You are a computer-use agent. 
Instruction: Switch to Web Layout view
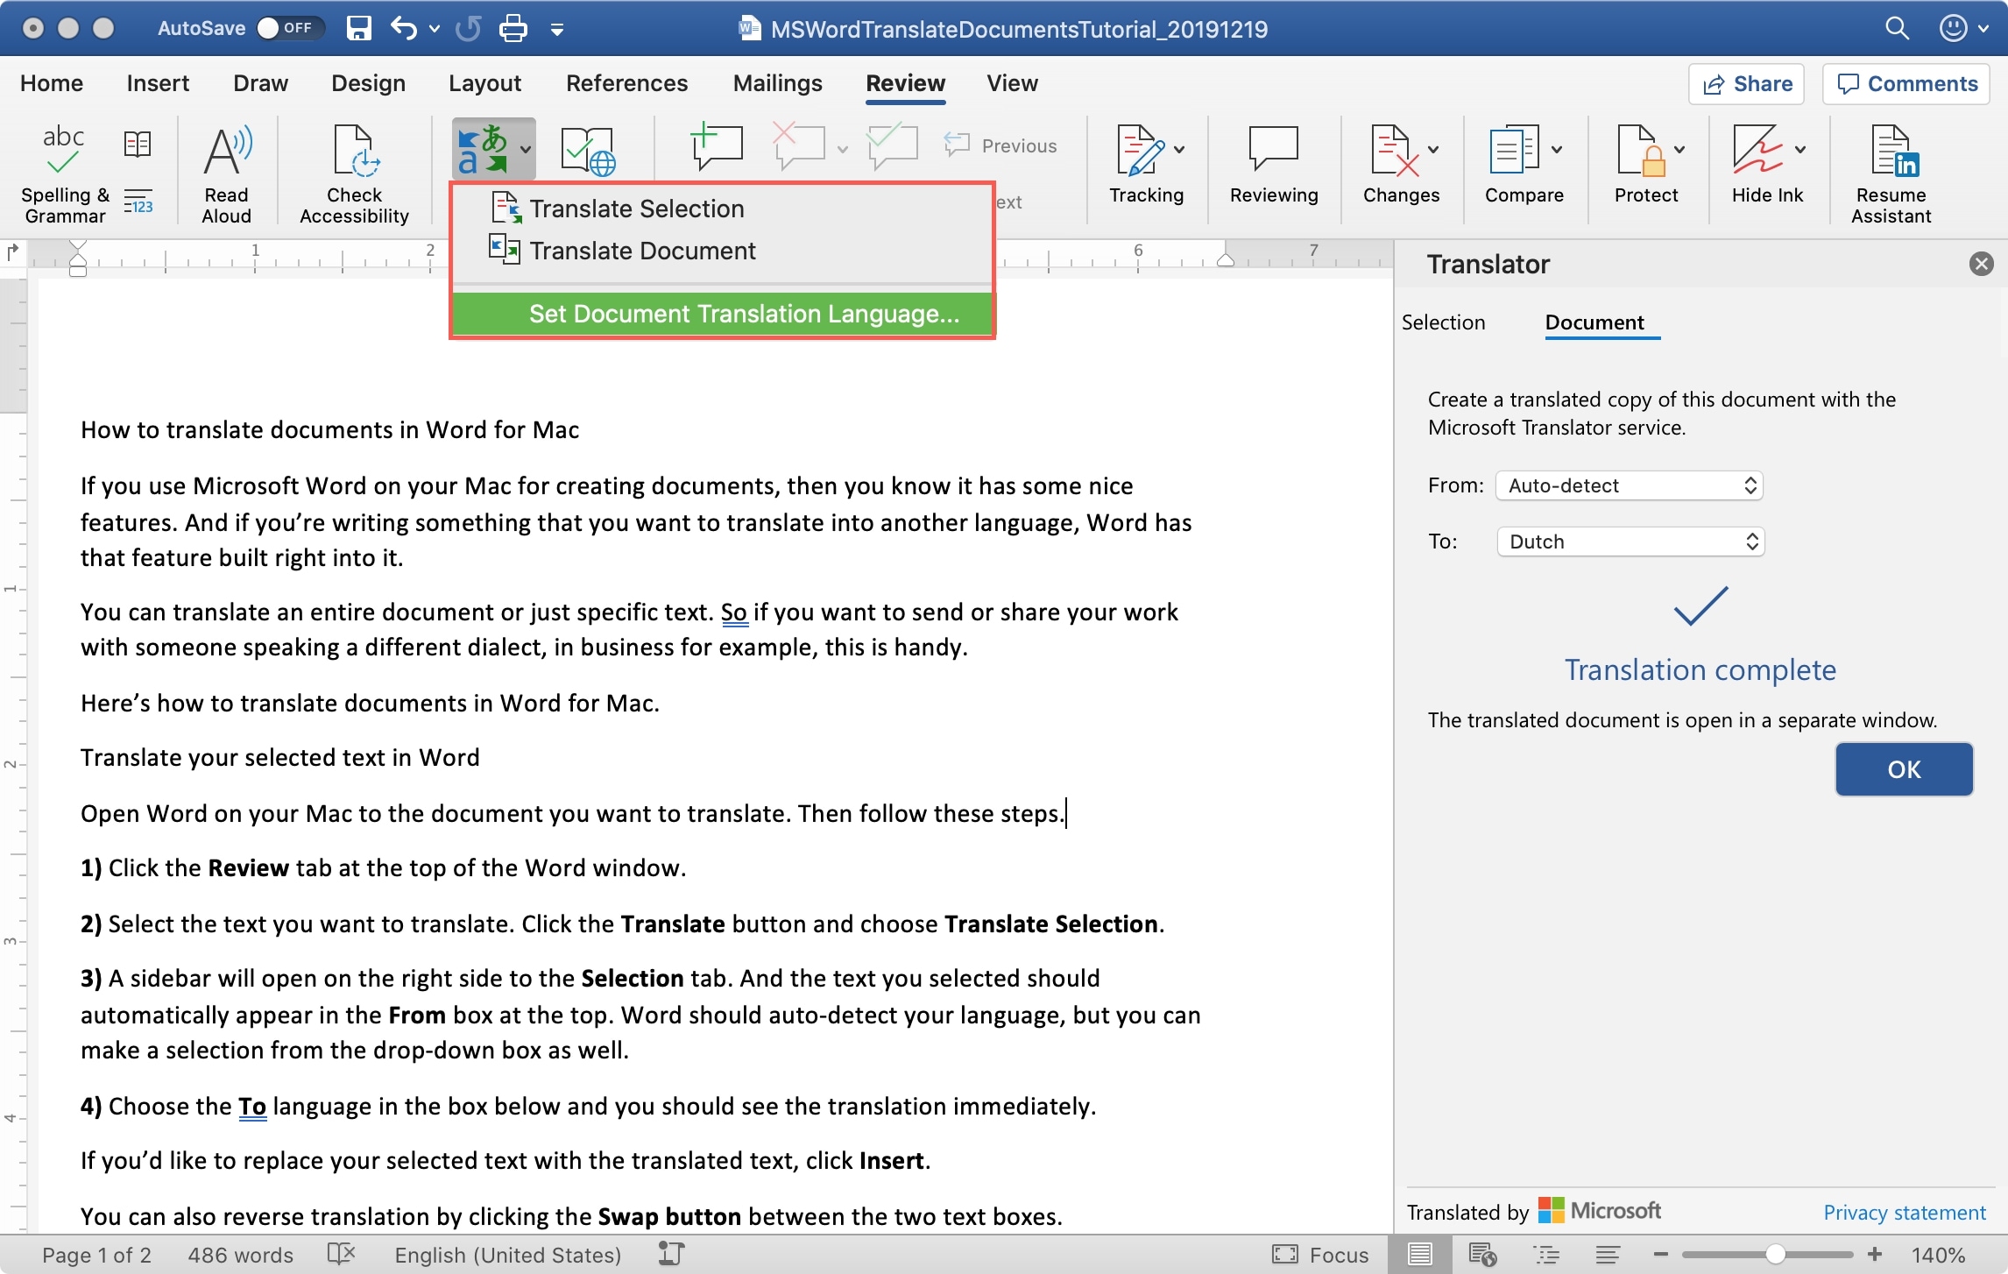coord(1482,1254)
